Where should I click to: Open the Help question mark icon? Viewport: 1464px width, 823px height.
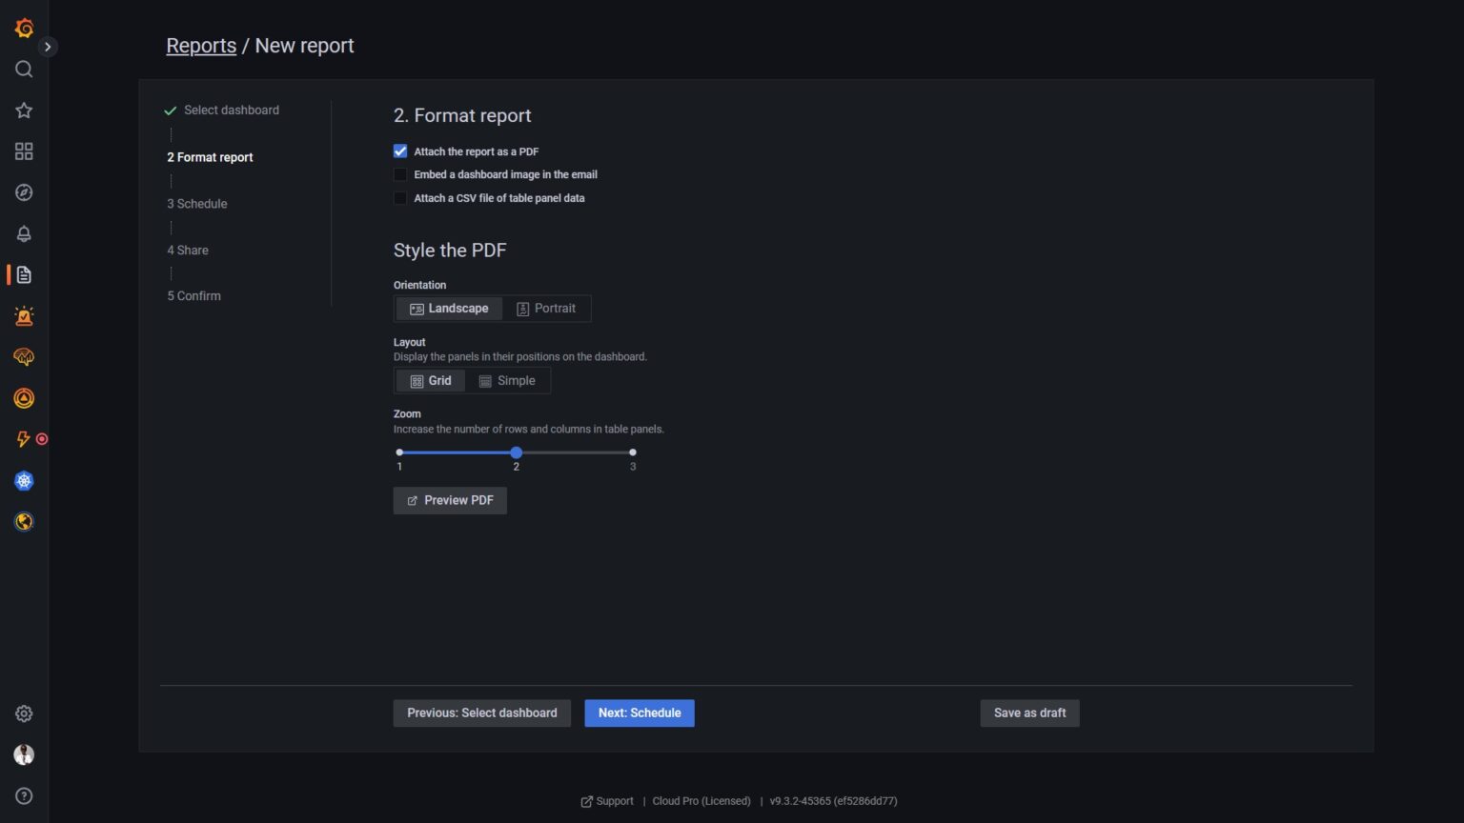(x=23, y=795)
